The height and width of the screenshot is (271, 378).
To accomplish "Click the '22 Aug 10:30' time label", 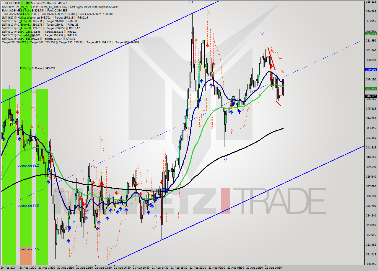I will pos(255,268).
